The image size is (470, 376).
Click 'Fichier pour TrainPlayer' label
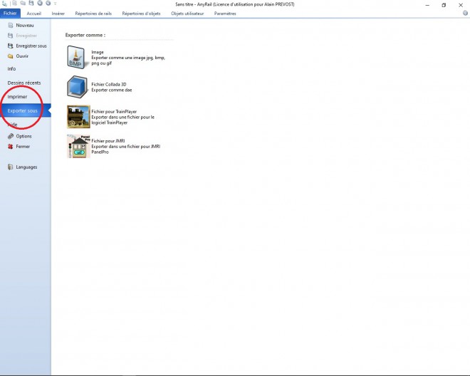pyautogui.click(x=114, y=112)
